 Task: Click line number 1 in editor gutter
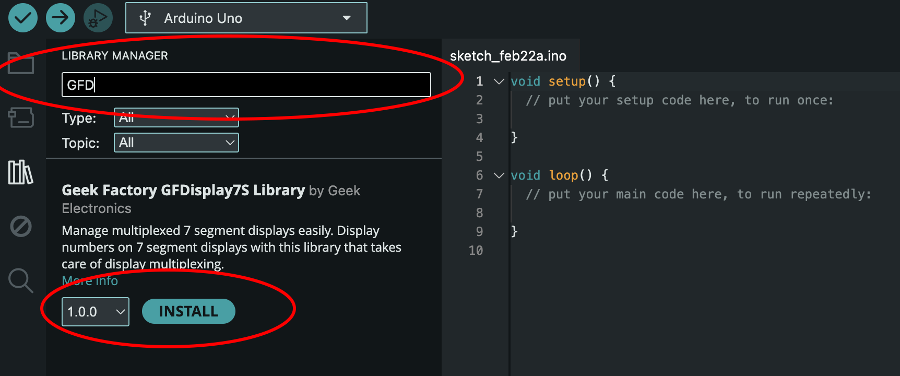(x=479, y=81)
